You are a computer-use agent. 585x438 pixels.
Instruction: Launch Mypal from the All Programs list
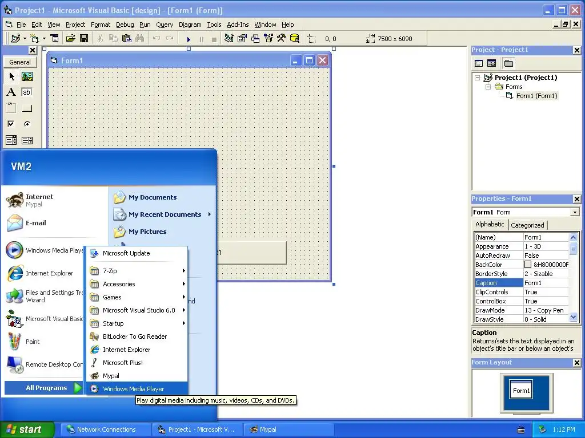pyautogui.click(x=137, y=376)
